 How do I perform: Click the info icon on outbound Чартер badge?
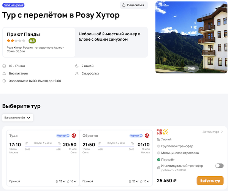click(x=68, y=136)
